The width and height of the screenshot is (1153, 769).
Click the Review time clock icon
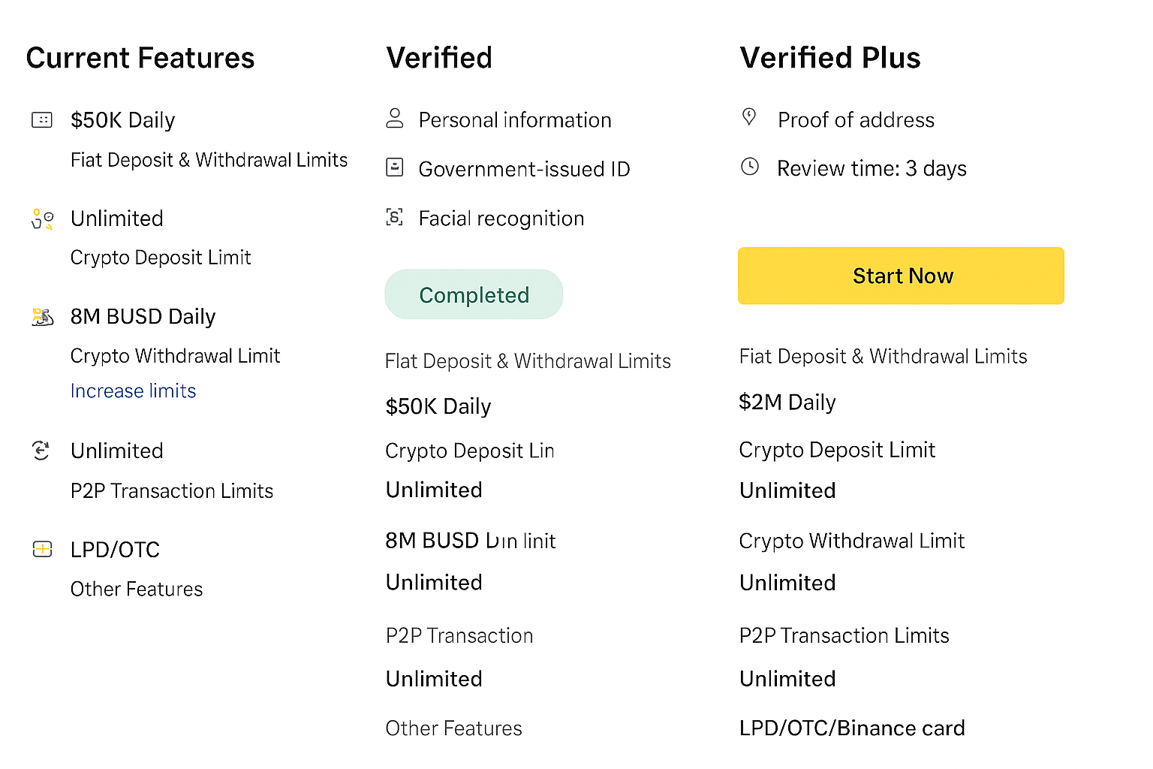749,167
